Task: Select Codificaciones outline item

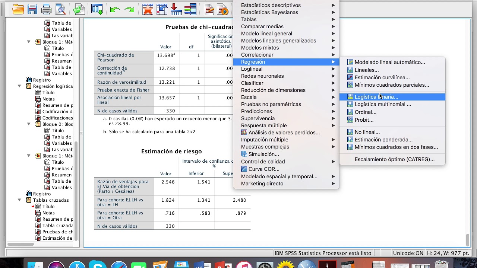Action: click(57, 118)
